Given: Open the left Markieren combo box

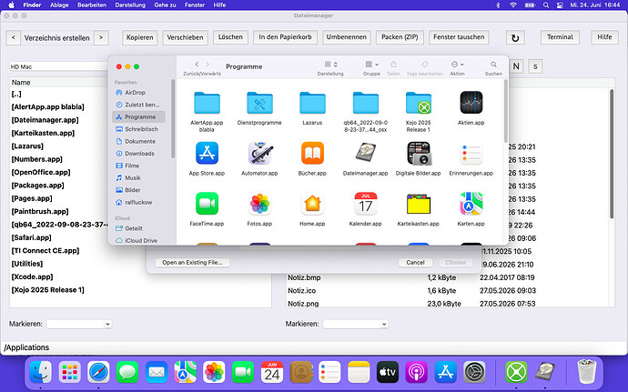Looking at the screenshot, I should pos(79,324).
